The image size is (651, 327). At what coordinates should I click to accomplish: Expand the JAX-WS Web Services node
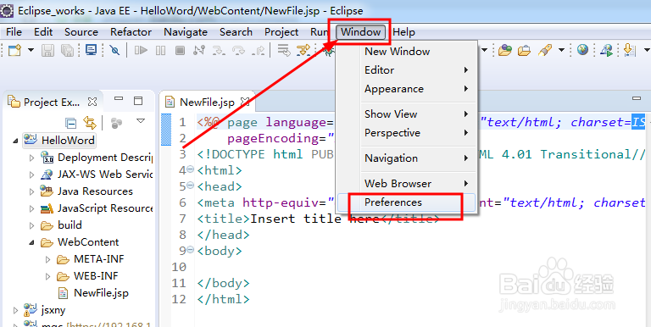[x=32, y=175]
